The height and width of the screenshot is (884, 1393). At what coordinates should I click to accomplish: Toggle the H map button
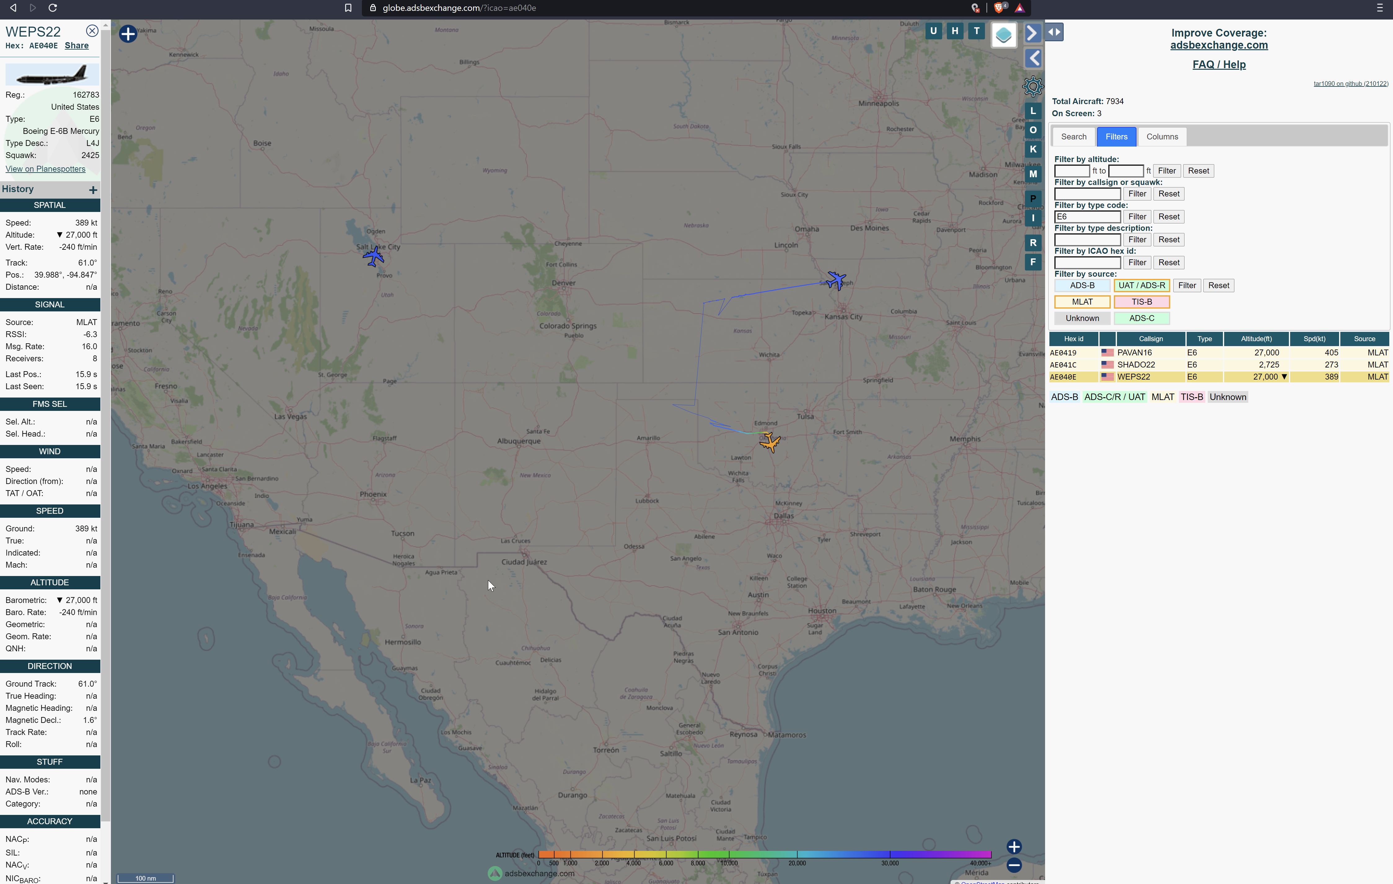955,31
